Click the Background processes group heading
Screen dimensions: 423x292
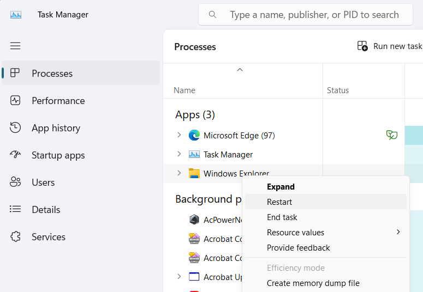coord(208,199)
